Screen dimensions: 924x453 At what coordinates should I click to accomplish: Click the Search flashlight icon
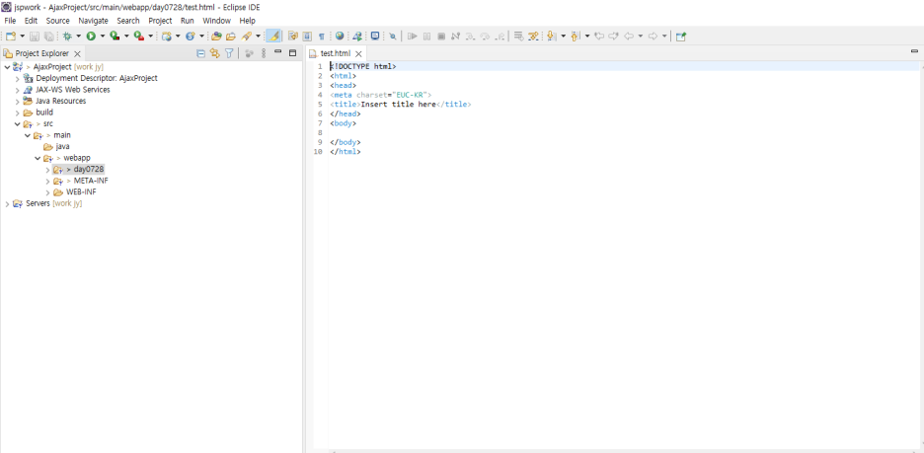click(x=247, y=36)
